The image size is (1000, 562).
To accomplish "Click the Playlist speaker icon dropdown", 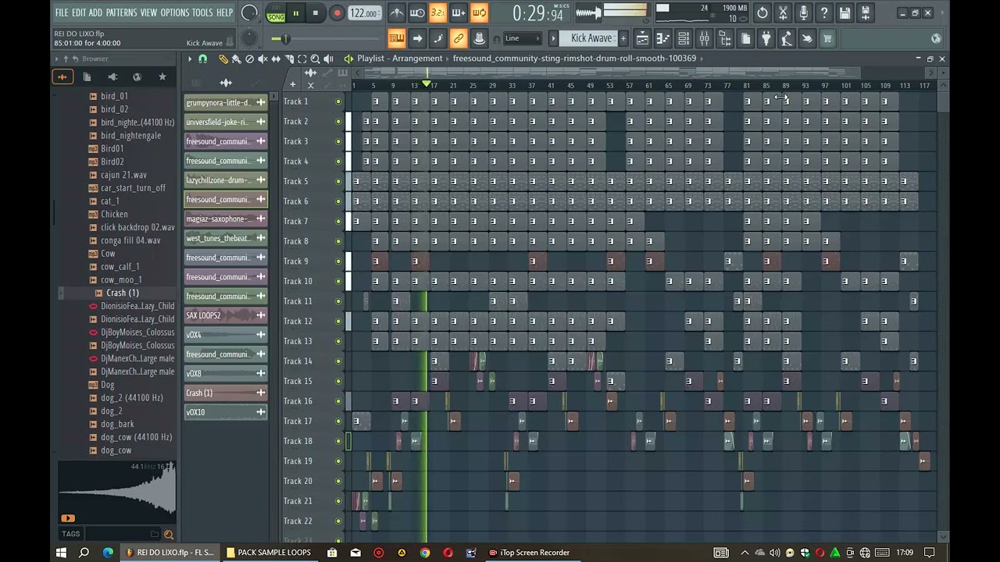I will (348, 59).
